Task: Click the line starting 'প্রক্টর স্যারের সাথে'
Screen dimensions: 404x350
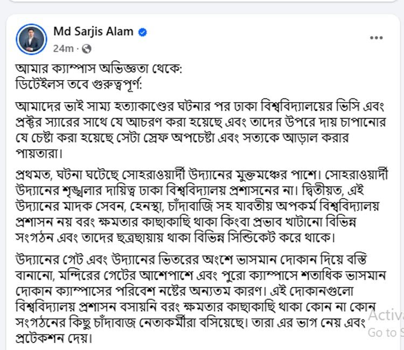Action: point(201,122)
